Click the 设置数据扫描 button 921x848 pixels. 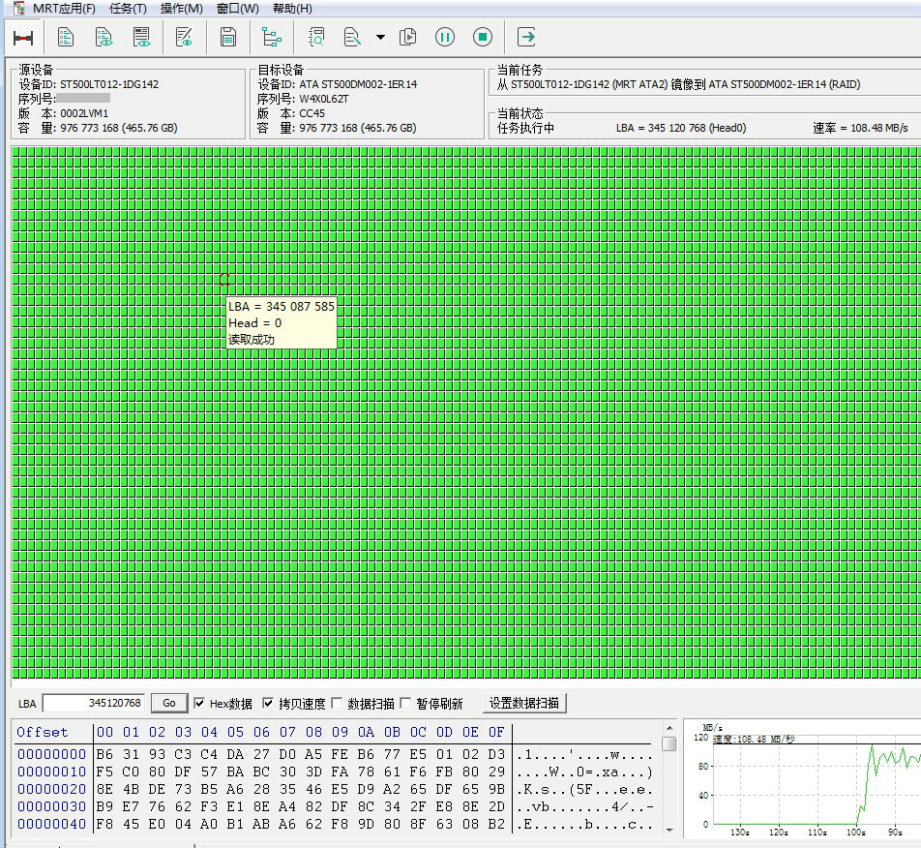tap(524, 703)
